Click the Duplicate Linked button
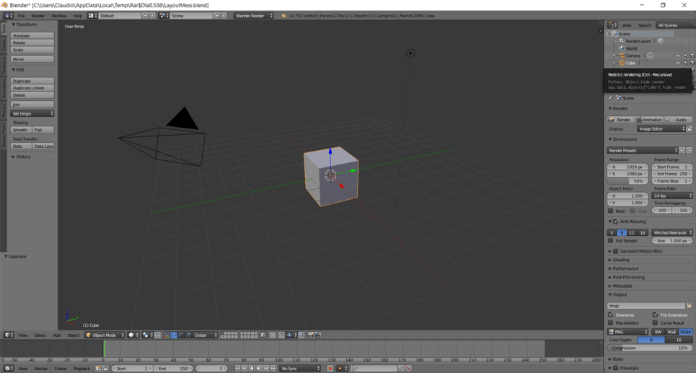 coord(32,88)
